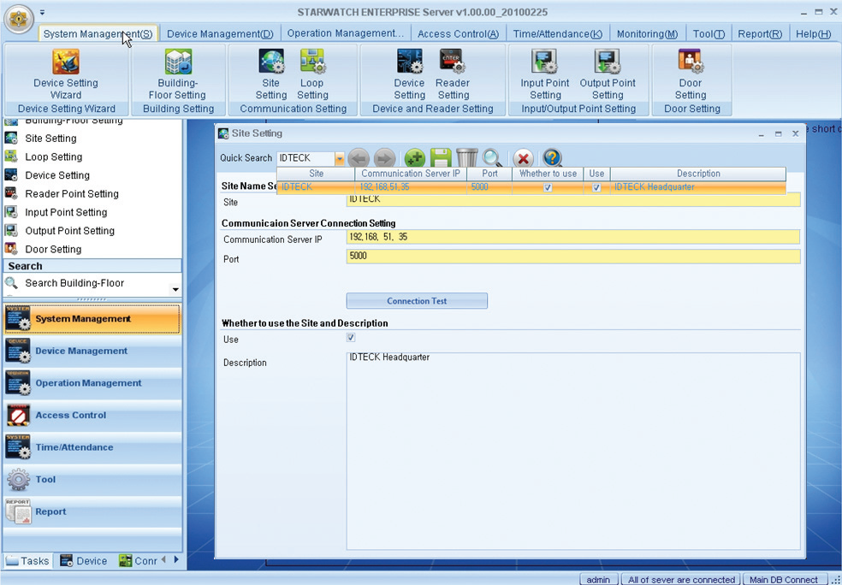
Task: Click in the Port input field
Action: coord(572,257)
